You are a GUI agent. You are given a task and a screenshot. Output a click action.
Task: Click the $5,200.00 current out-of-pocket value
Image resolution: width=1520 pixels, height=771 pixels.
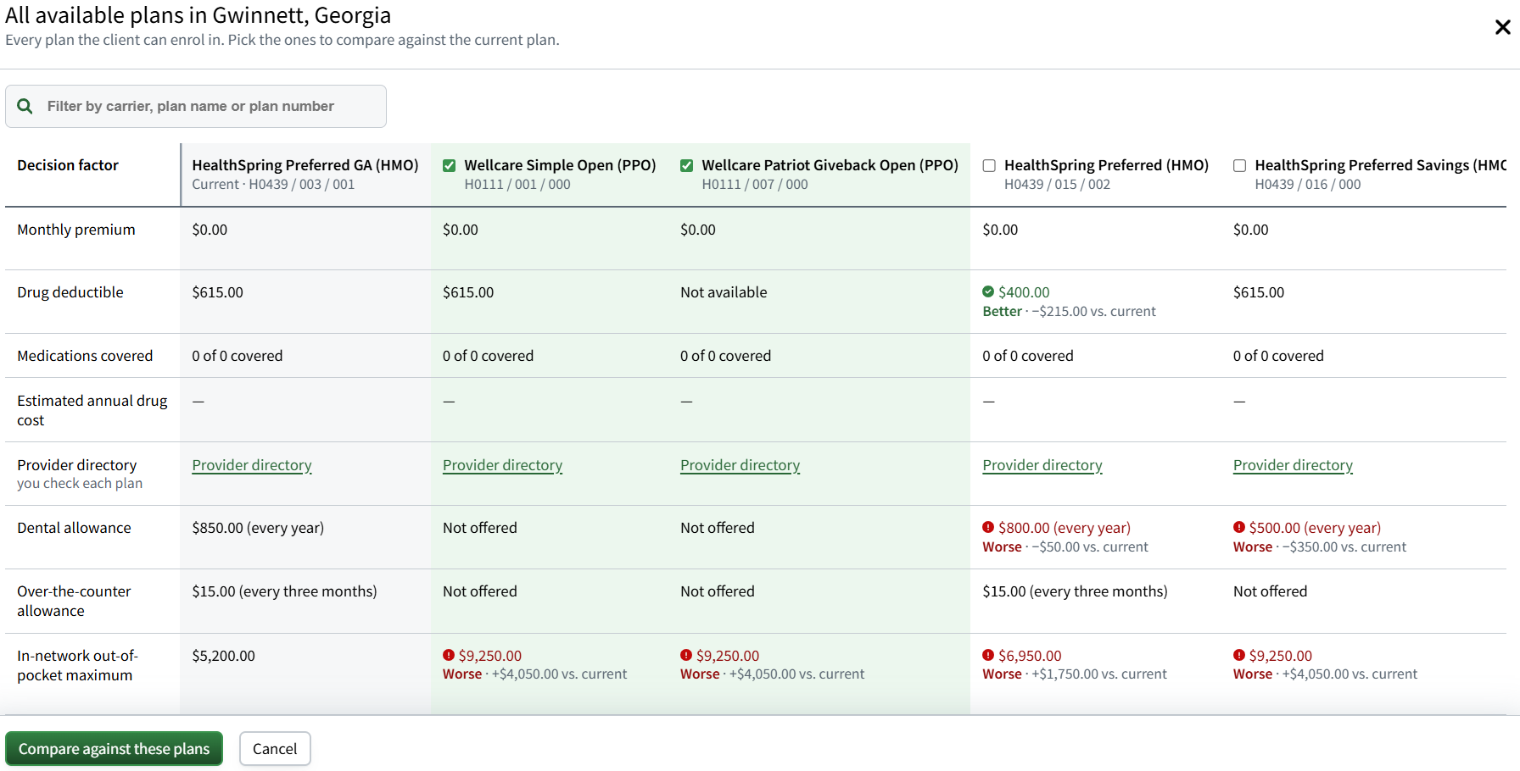pyautogui.click(x=223, y=656)
